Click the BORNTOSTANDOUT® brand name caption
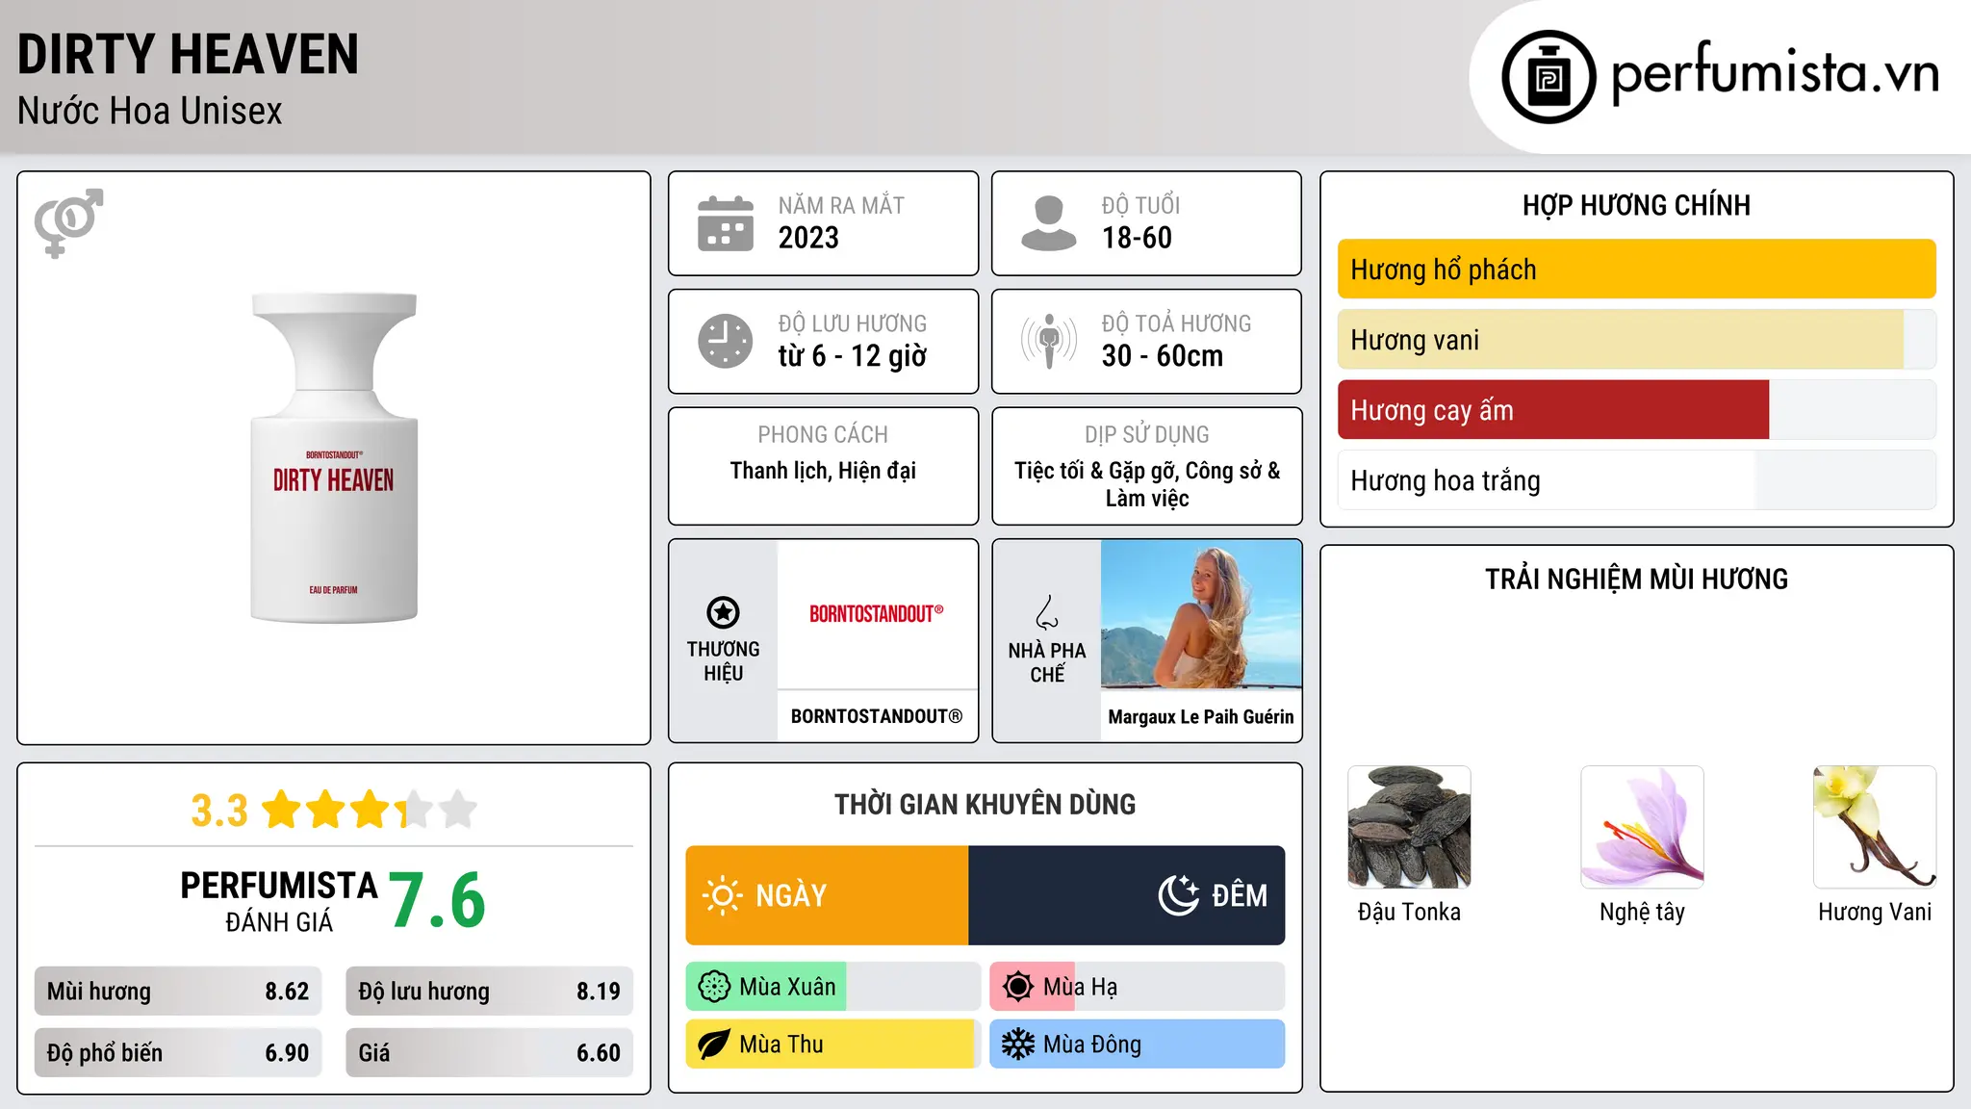This screenshot has width=1971, height=1109. [x=877, y=716]
